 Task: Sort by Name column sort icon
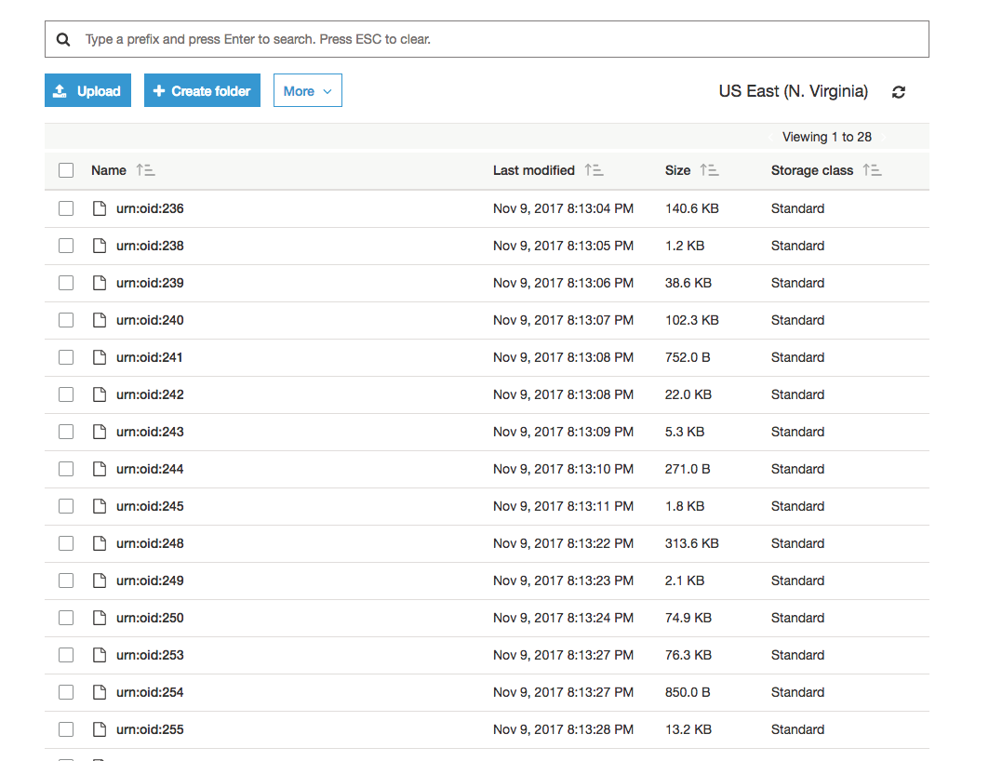click(x=146, y=170)
